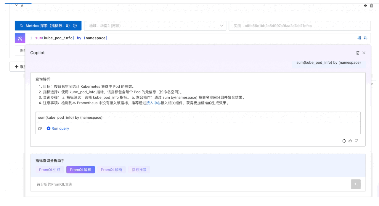379x206 pixels.
Task: Click the wand icon at editor right
Action: click(x=366, y=38)
